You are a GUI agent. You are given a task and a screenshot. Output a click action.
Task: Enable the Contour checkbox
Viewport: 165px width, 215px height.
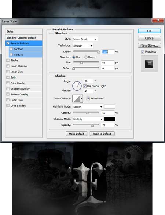coord(11,49)
